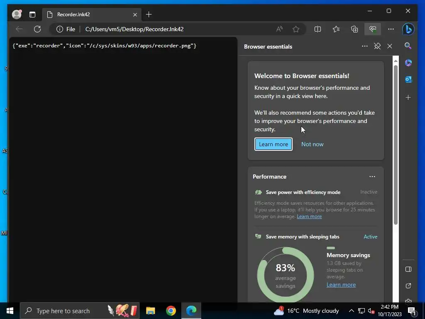The image size is (425, 319).
Task: Click the Inactive status label
Action: click(369, 192)
